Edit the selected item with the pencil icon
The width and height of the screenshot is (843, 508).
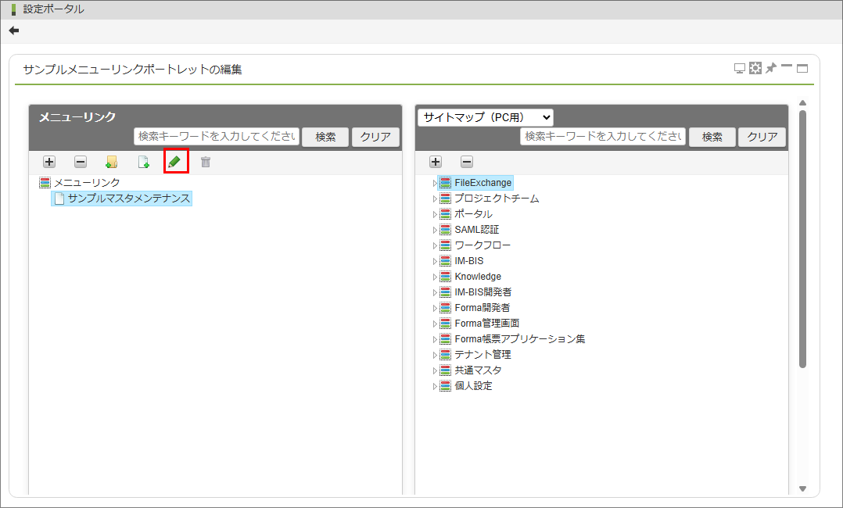click(174, 162)
